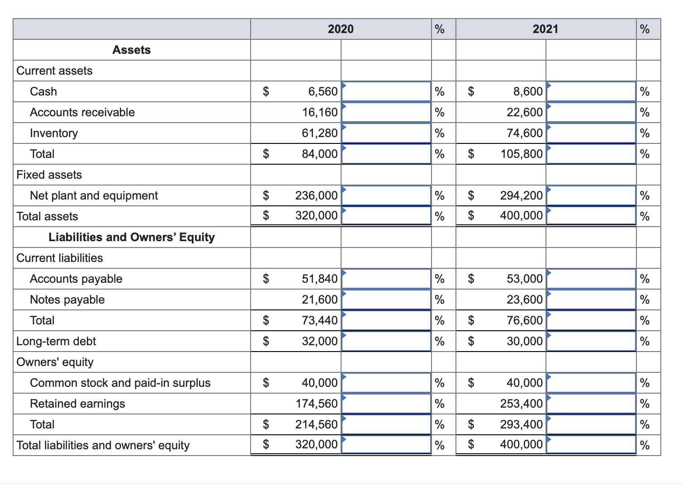This screenshot has height=485, width=683.
Task: Click 2020 Net plant and equipment percentage field
Action: [386, 195]
